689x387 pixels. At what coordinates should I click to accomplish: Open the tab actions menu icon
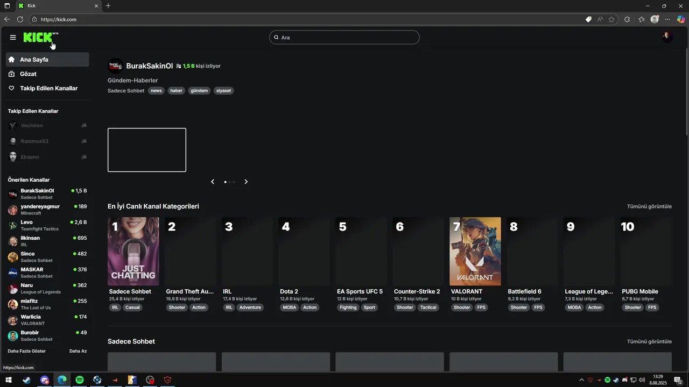pyautogui.click(x=7, y=6)
